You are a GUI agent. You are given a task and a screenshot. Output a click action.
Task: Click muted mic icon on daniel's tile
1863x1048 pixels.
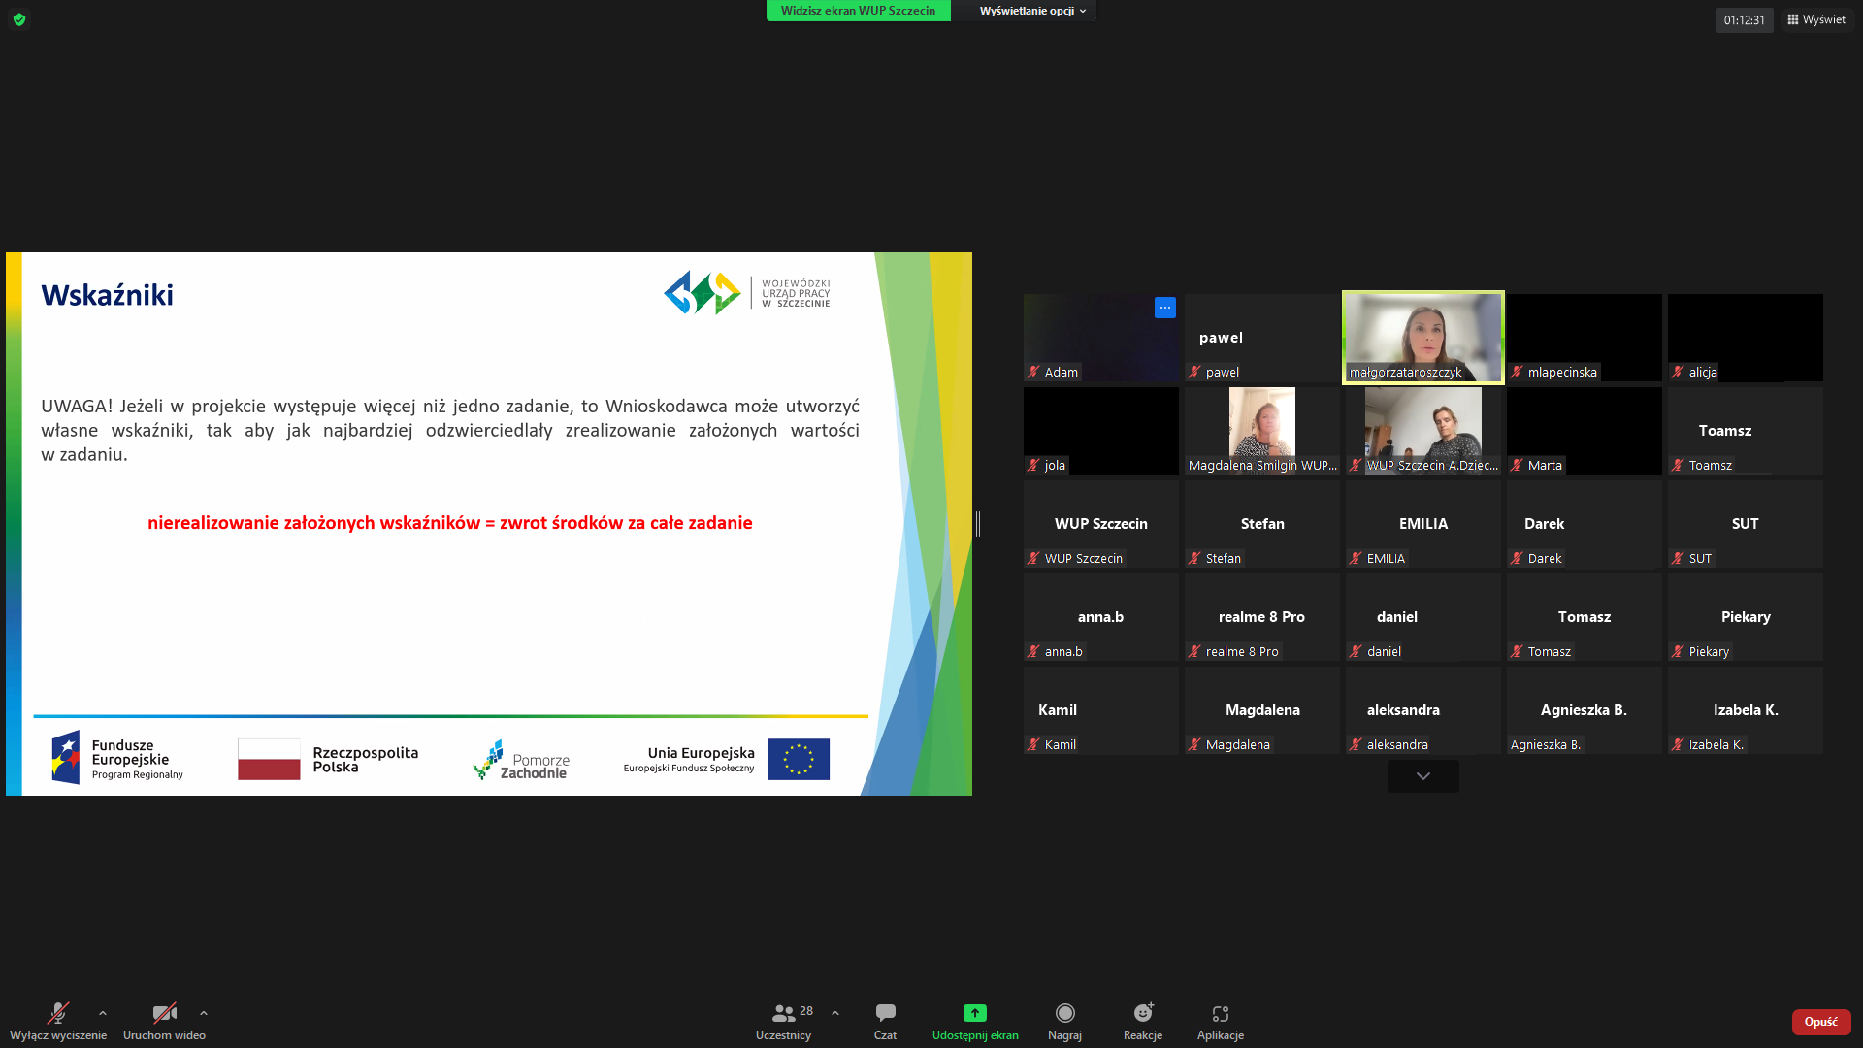coord(1356,652)
